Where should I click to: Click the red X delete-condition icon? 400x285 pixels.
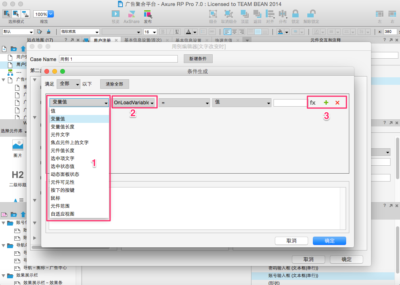(x=337, y=103)
